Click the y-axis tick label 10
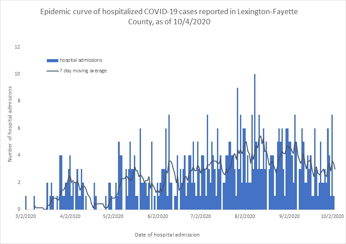 pyautogui.click(x=17, y=74)
